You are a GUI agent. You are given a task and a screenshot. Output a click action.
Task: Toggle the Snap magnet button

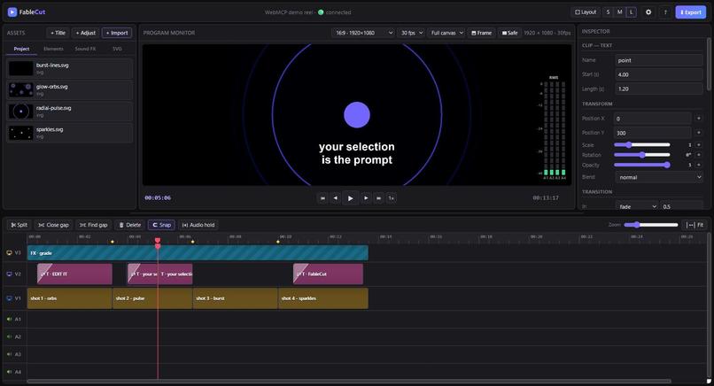click(x=161, y=225)
